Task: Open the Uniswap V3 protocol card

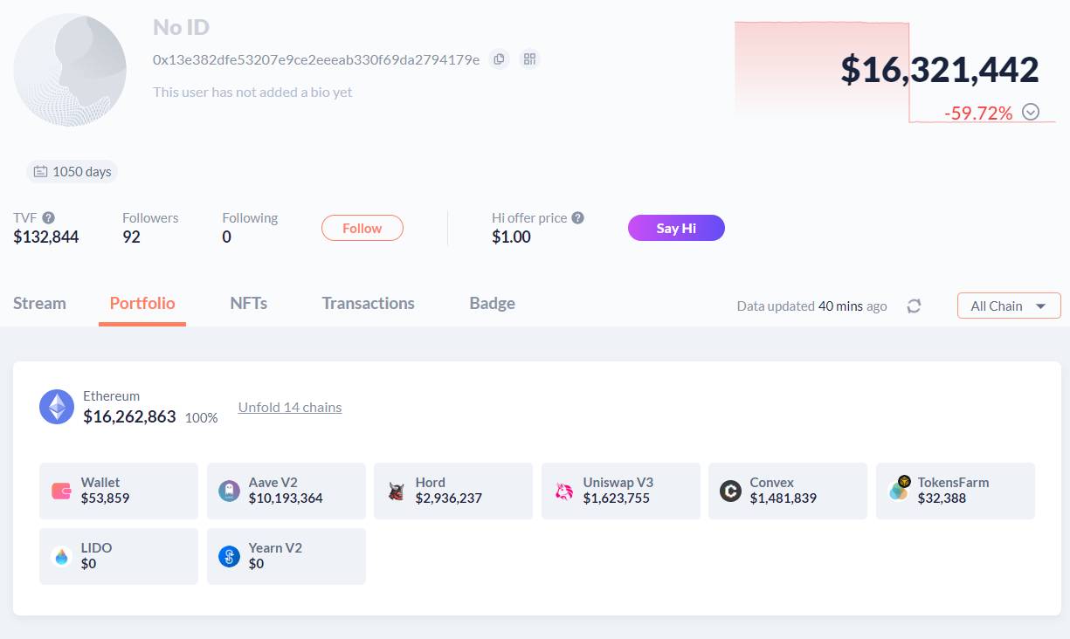Action: (x=621, y=491)
